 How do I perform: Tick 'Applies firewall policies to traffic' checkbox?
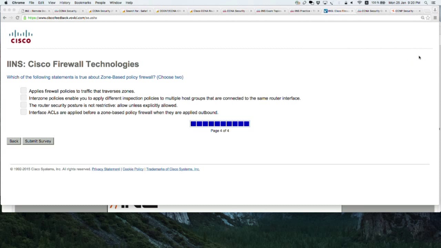pos(23,91)
